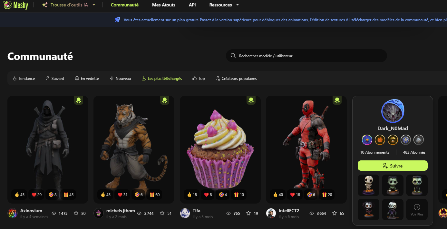Click the laughing emoji reaction on the Deadpool model
Viewport: 447px width, 229px height.
point(308,195)
